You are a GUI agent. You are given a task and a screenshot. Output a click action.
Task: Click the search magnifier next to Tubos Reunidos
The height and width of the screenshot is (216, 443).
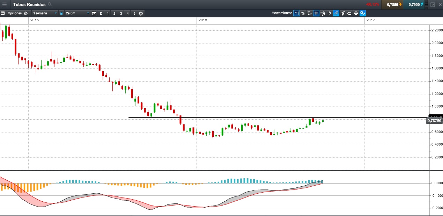pos(50,5)
